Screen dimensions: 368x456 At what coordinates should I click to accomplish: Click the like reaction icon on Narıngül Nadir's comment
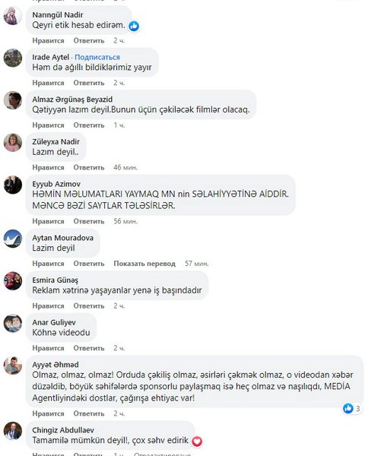(x=134, y=26)
